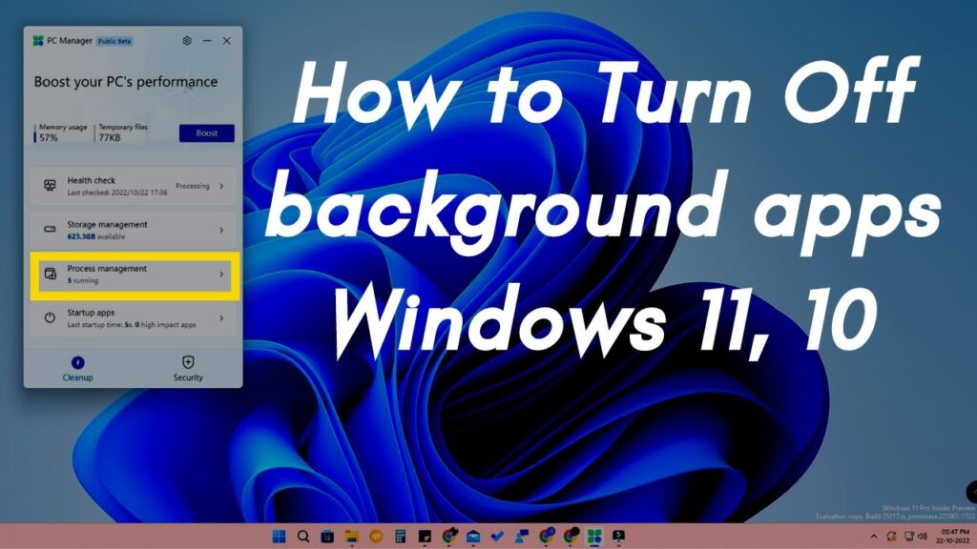
Task: Expand Process management chevron
Action: [x=221, y=274]
